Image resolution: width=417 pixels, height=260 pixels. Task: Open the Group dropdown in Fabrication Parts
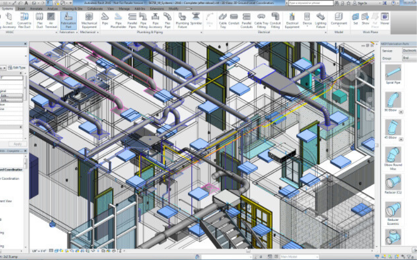point(409,58)
